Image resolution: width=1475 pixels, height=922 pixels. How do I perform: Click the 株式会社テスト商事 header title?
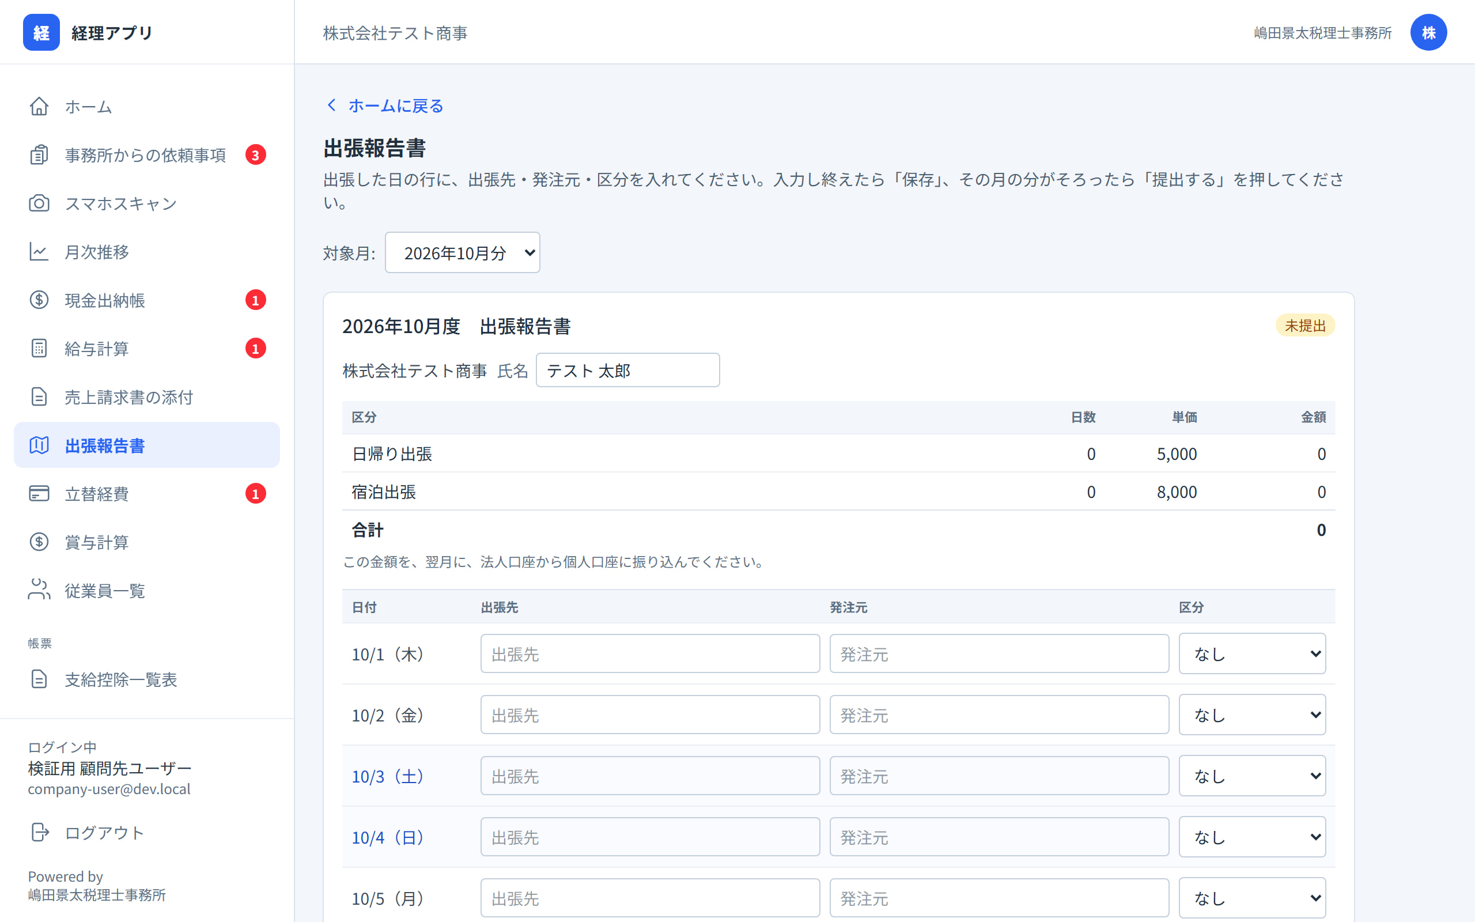point(395,33)
